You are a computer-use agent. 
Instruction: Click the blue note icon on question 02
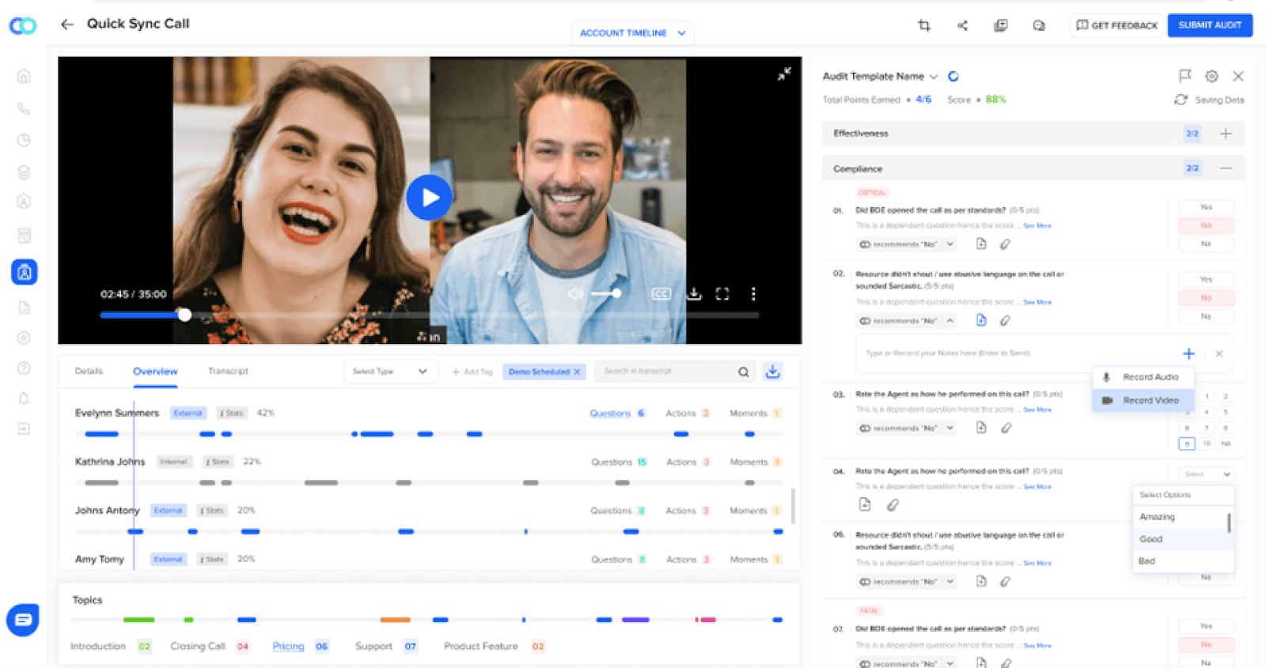(981, 320)
